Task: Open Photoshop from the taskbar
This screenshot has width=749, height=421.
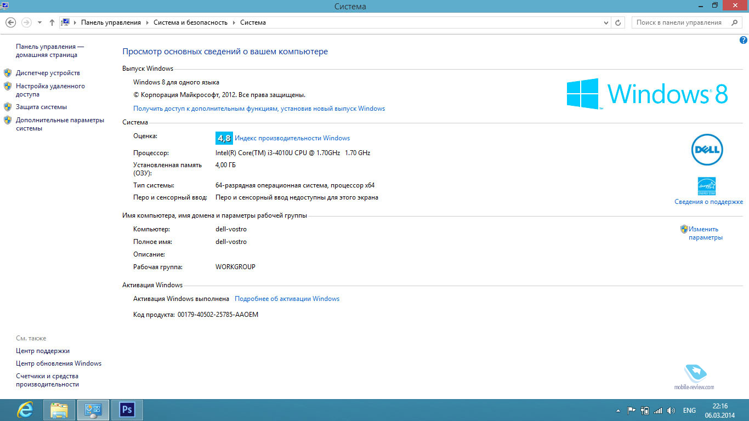Action: (x=127, y=410)
